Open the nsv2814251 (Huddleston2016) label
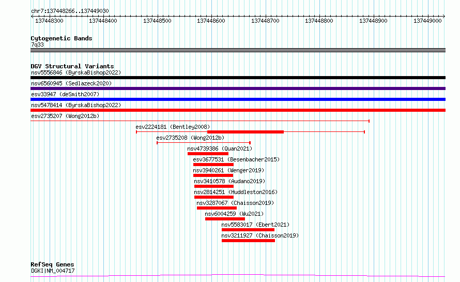460x282 pixels. tap(236, 192)
